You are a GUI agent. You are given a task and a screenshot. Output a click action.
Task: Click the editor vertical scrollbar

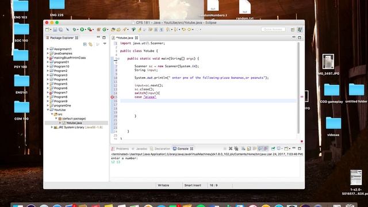(x=298, y=87)
